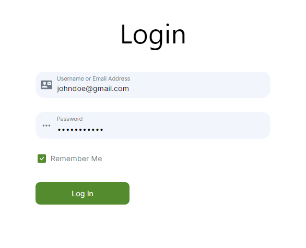Click the small envelope on the contact card icon

pos(50,83)
